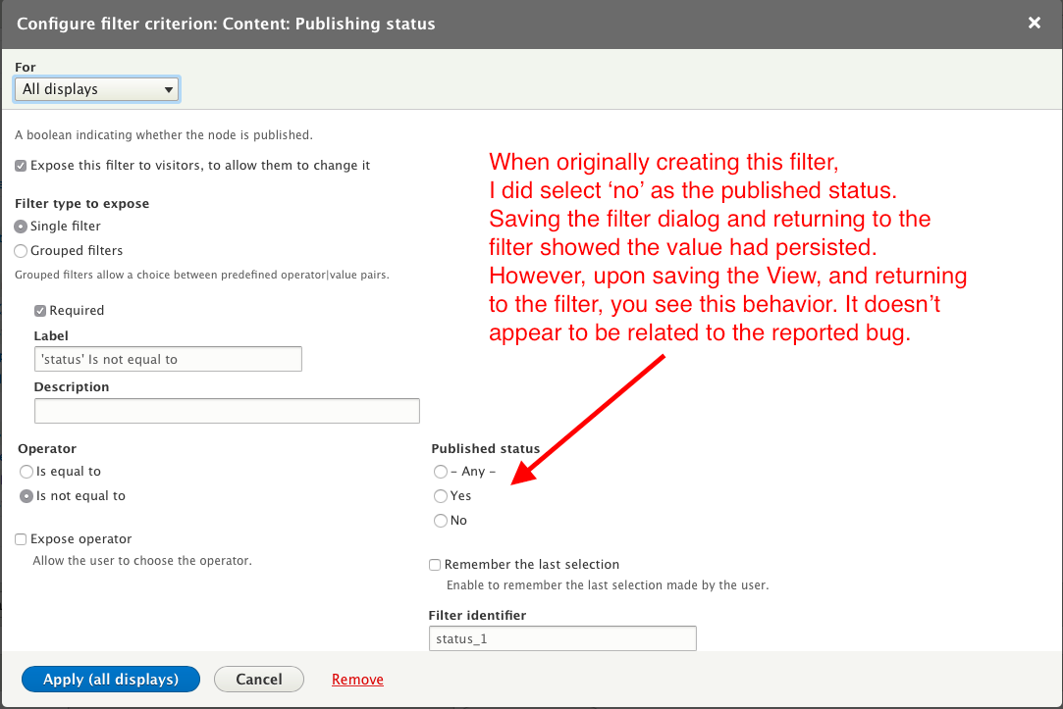Select operator 'Is equal to'
Viewport: 1063px width, 709px height.
tap(27, 472)
